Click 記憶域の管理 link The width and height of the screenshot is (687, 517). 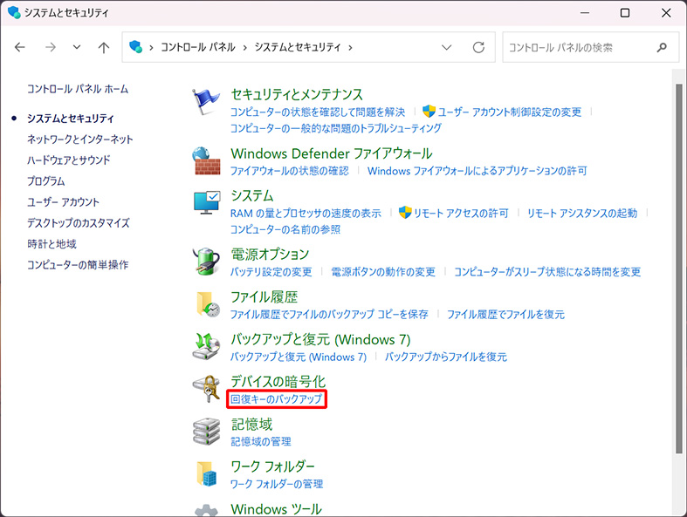click(261, 442)
